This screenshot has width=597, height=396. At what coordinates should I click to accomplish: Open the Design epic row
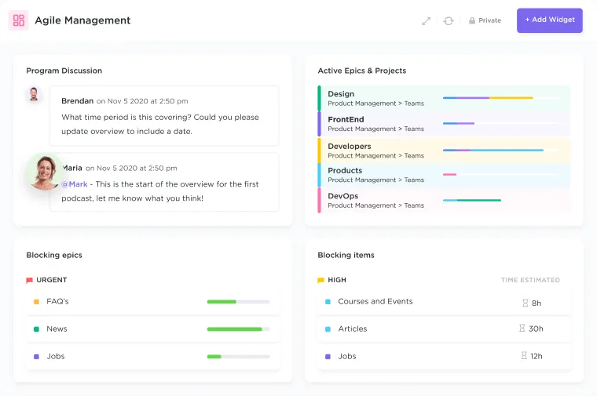(444, 99)
